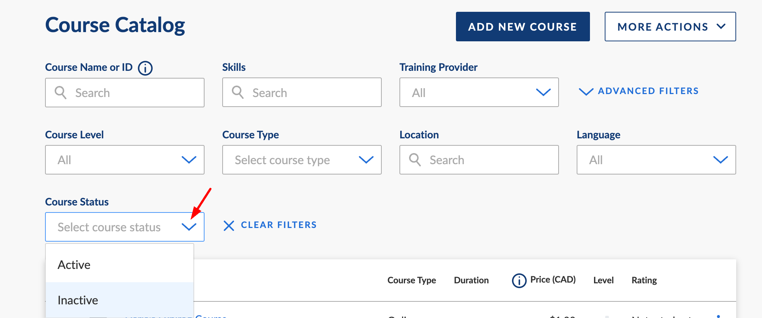This screenshot has width=762, height=318.
Task: Open the Training Provider dropdown
Action: click(479, 92)
